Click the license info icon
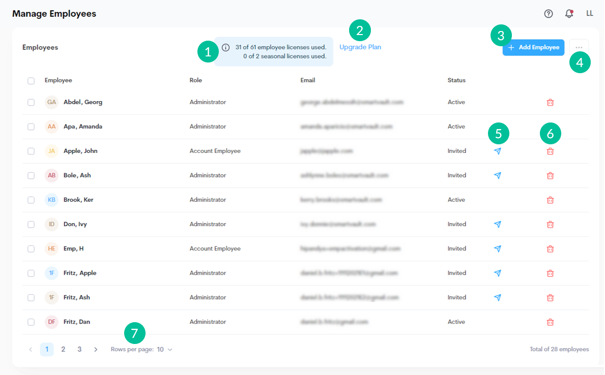This screenshot has height=375, width=605. pyautogui.click(x=226, y=47)
